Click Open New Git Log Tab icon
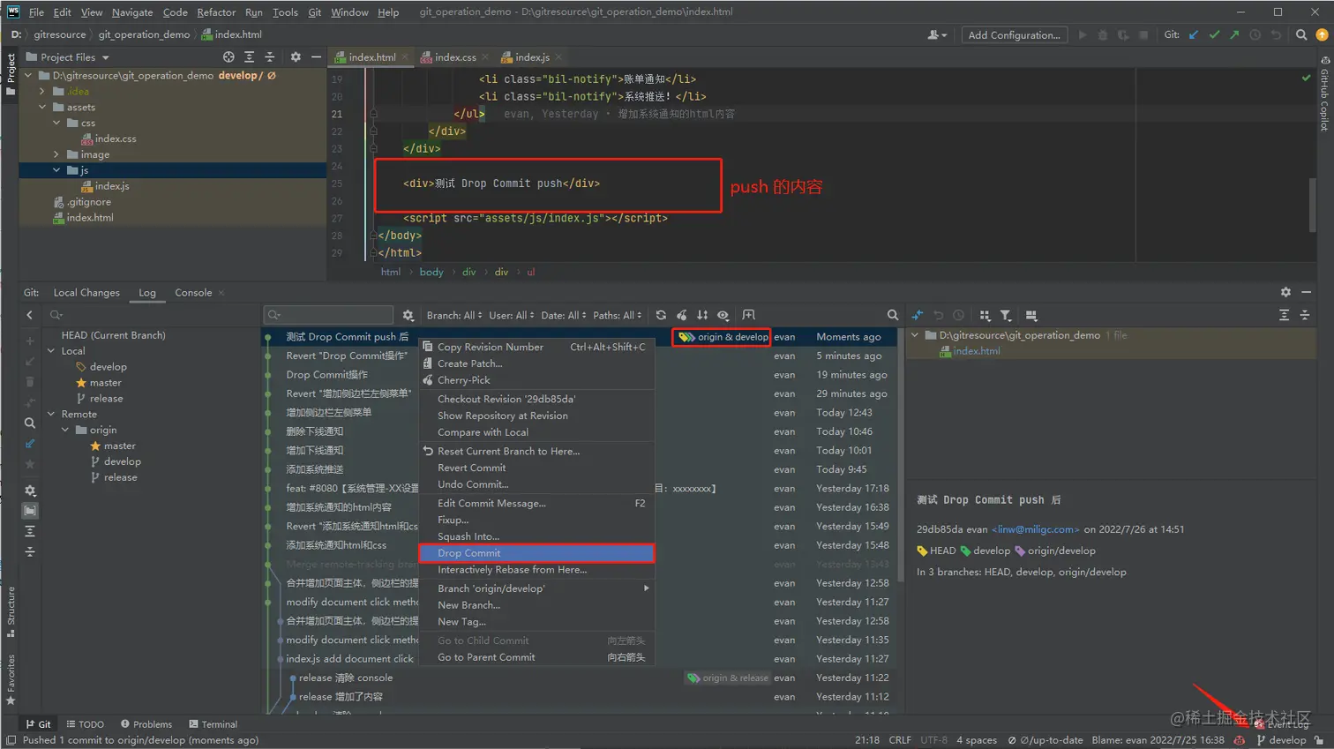 pos(749,315)
